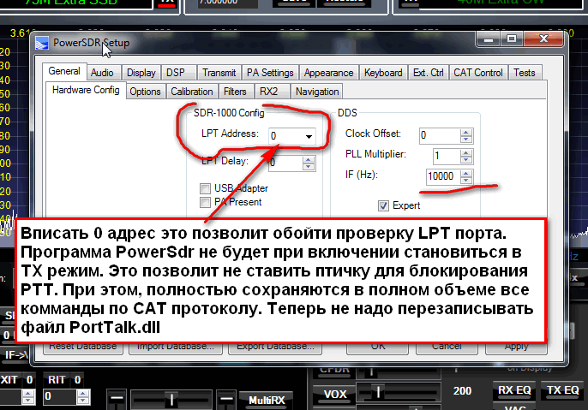Click the RIT value input field

click(x=60, y=396)
